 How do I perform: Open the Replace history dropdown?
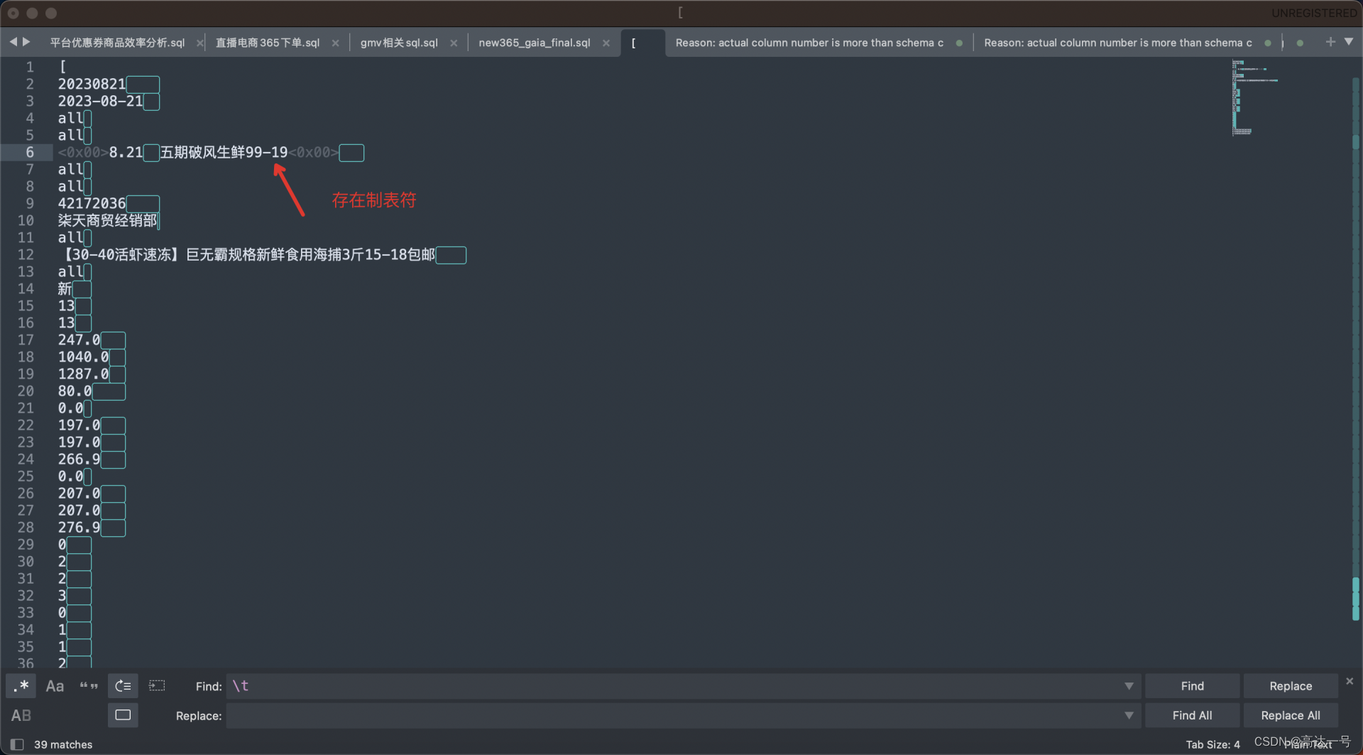pyautogui.click(x=1129, y=715)
